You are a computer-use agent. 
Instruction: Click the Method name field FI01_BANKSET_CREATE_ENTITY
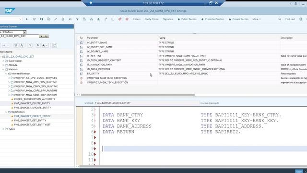[x=147, y=103]
